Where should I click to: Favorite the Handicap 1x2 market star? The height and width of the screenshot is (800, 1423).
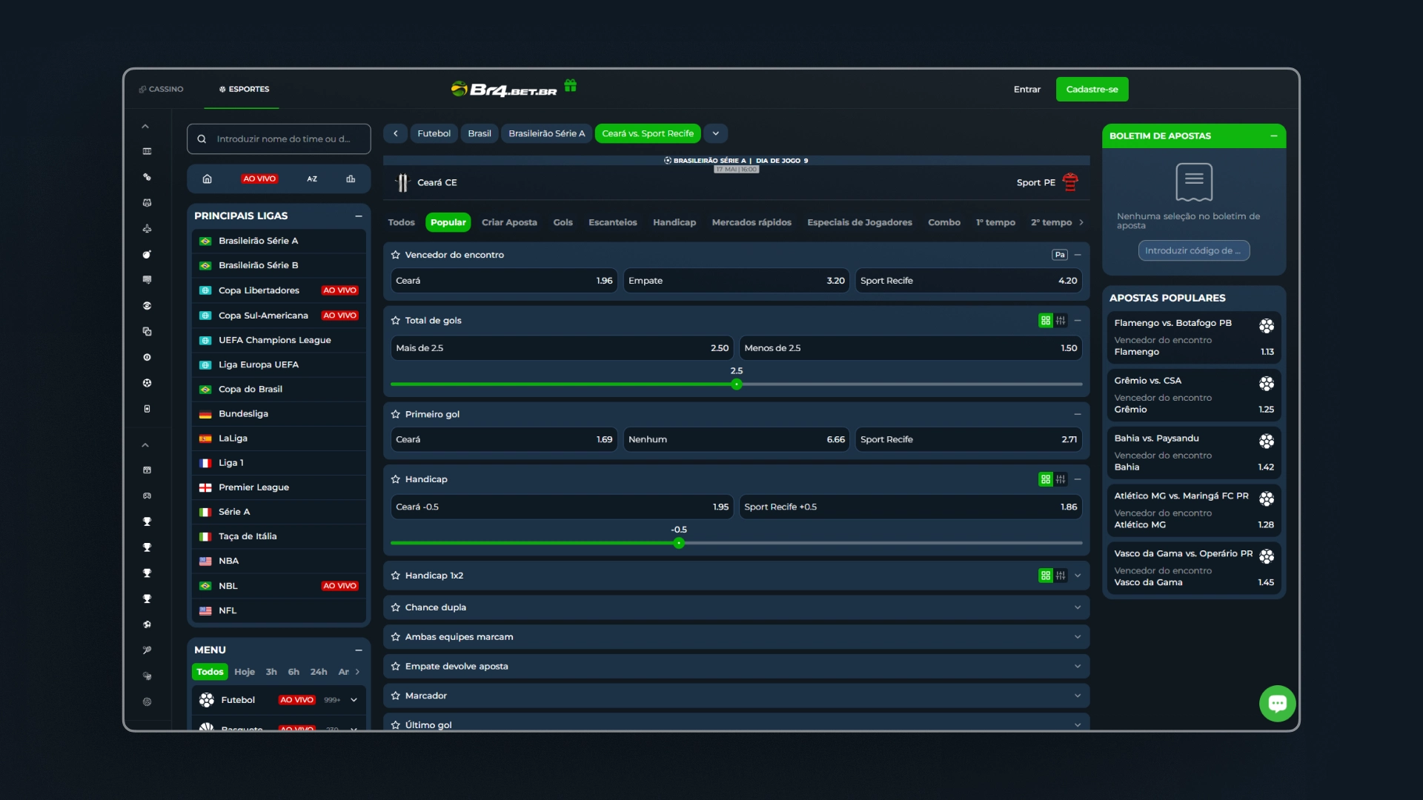(x=396, y=576)
